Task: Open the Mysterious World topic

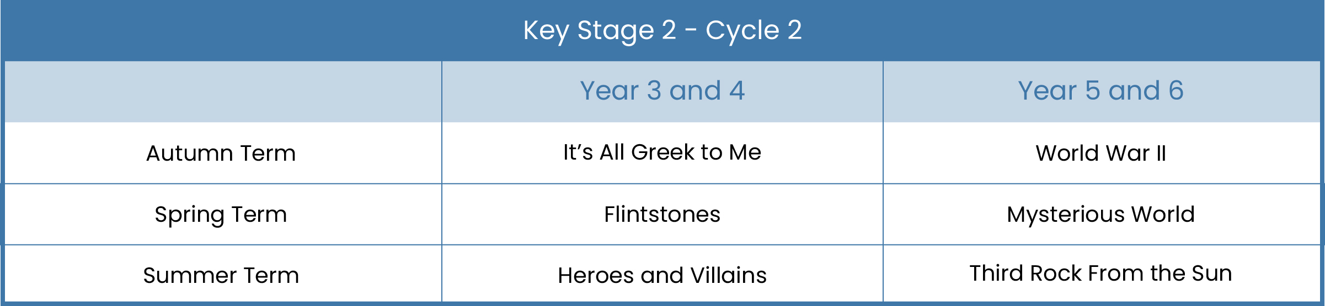Action: 1100,215
